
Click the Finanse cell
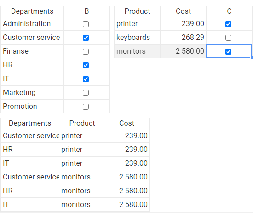[x=32, y=51]
